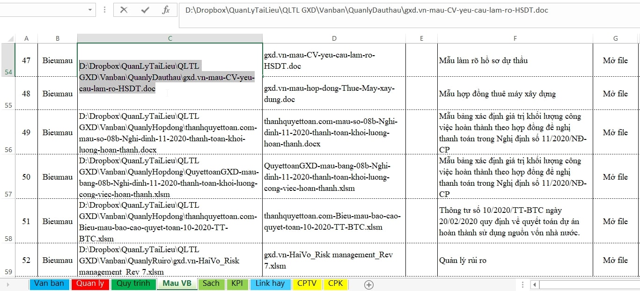Switch to the Van ban sheet tab
The image size is (640, 291).
tap(49, 284)
